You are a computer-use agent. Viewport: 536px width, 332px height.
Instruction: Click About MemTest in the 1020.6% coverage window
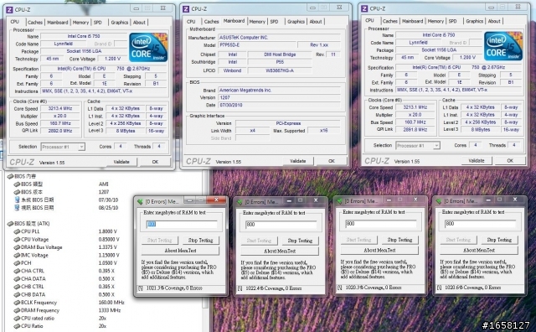point(479,250)
